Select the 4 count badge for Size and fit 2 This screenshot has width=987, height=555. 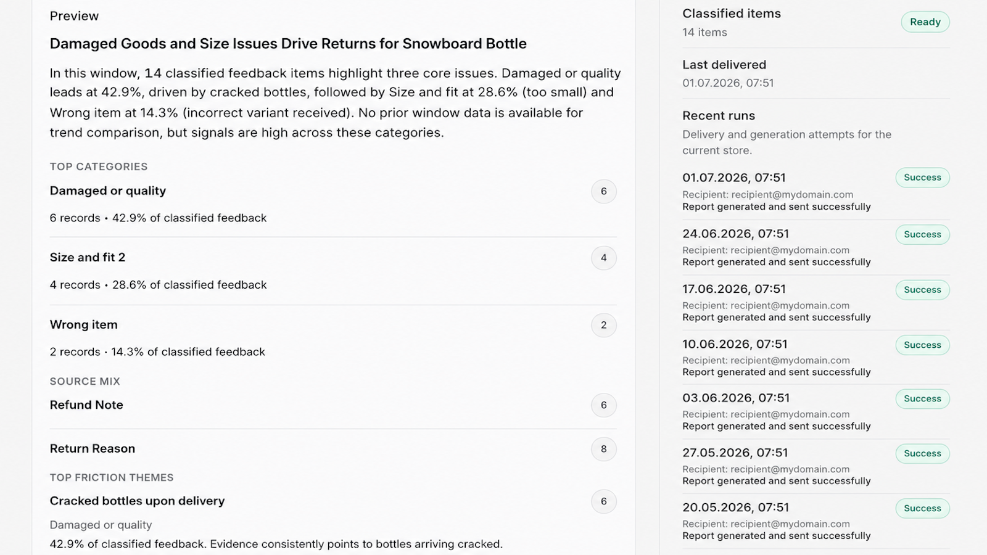pos(603,258)
